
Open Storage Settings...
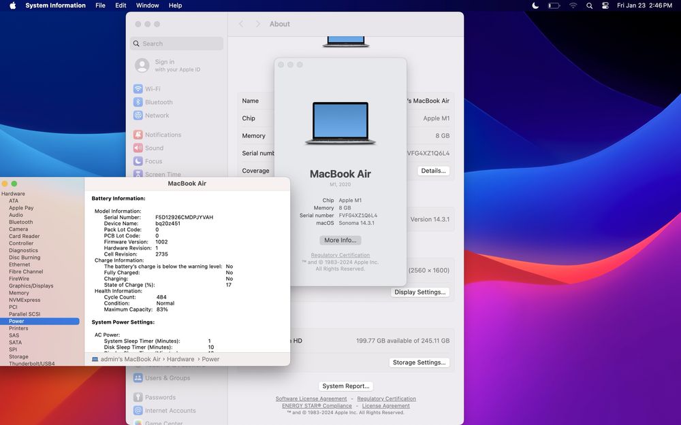[x=419, y=362]
